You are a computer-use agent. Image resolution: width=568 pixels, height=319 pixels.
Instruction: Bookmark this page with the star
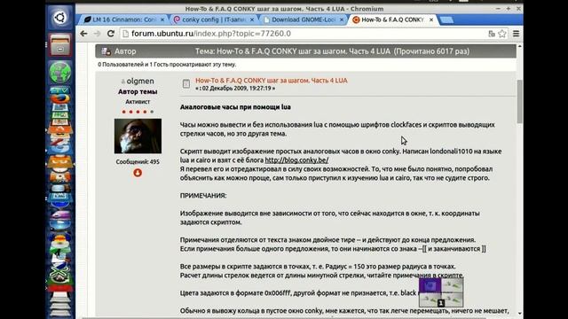(502, 34)
